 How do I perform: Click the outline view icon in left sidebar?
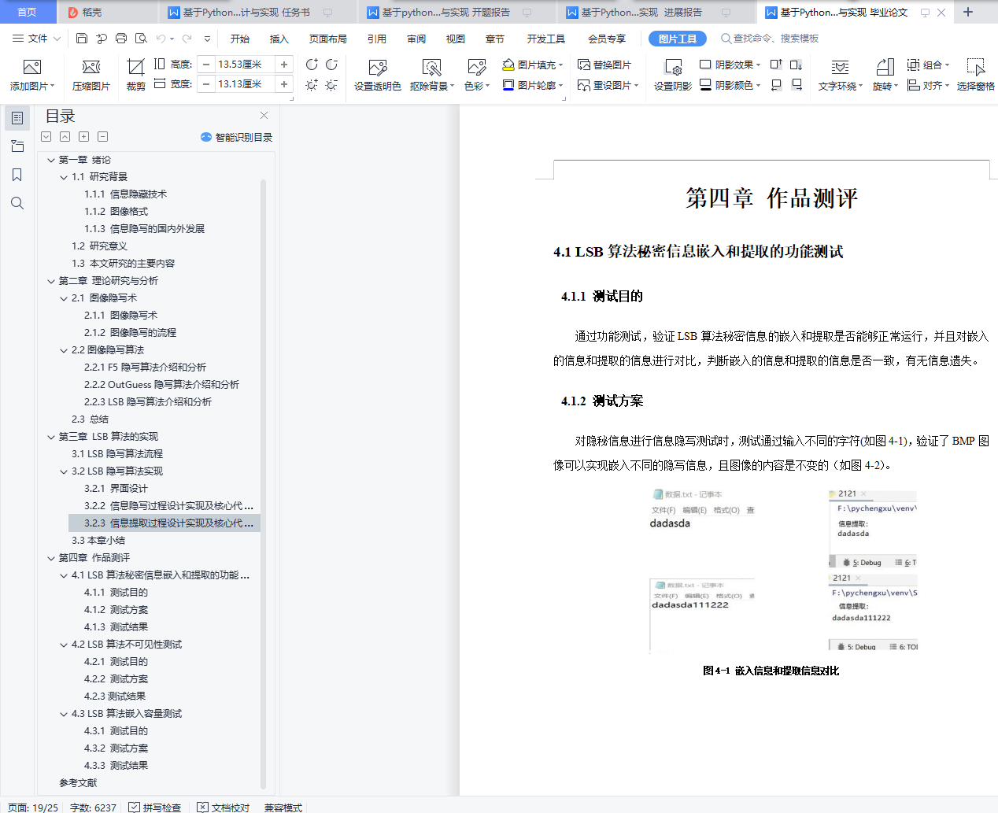(x=17, y=118)
